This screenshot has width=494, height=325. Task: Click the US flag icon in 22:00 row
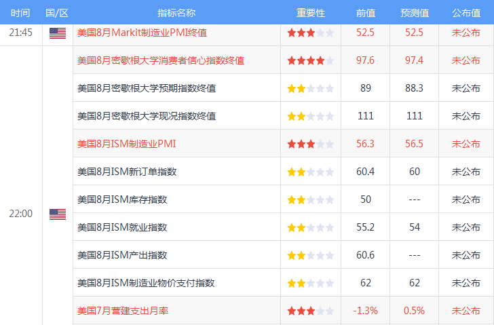(58, 214)
